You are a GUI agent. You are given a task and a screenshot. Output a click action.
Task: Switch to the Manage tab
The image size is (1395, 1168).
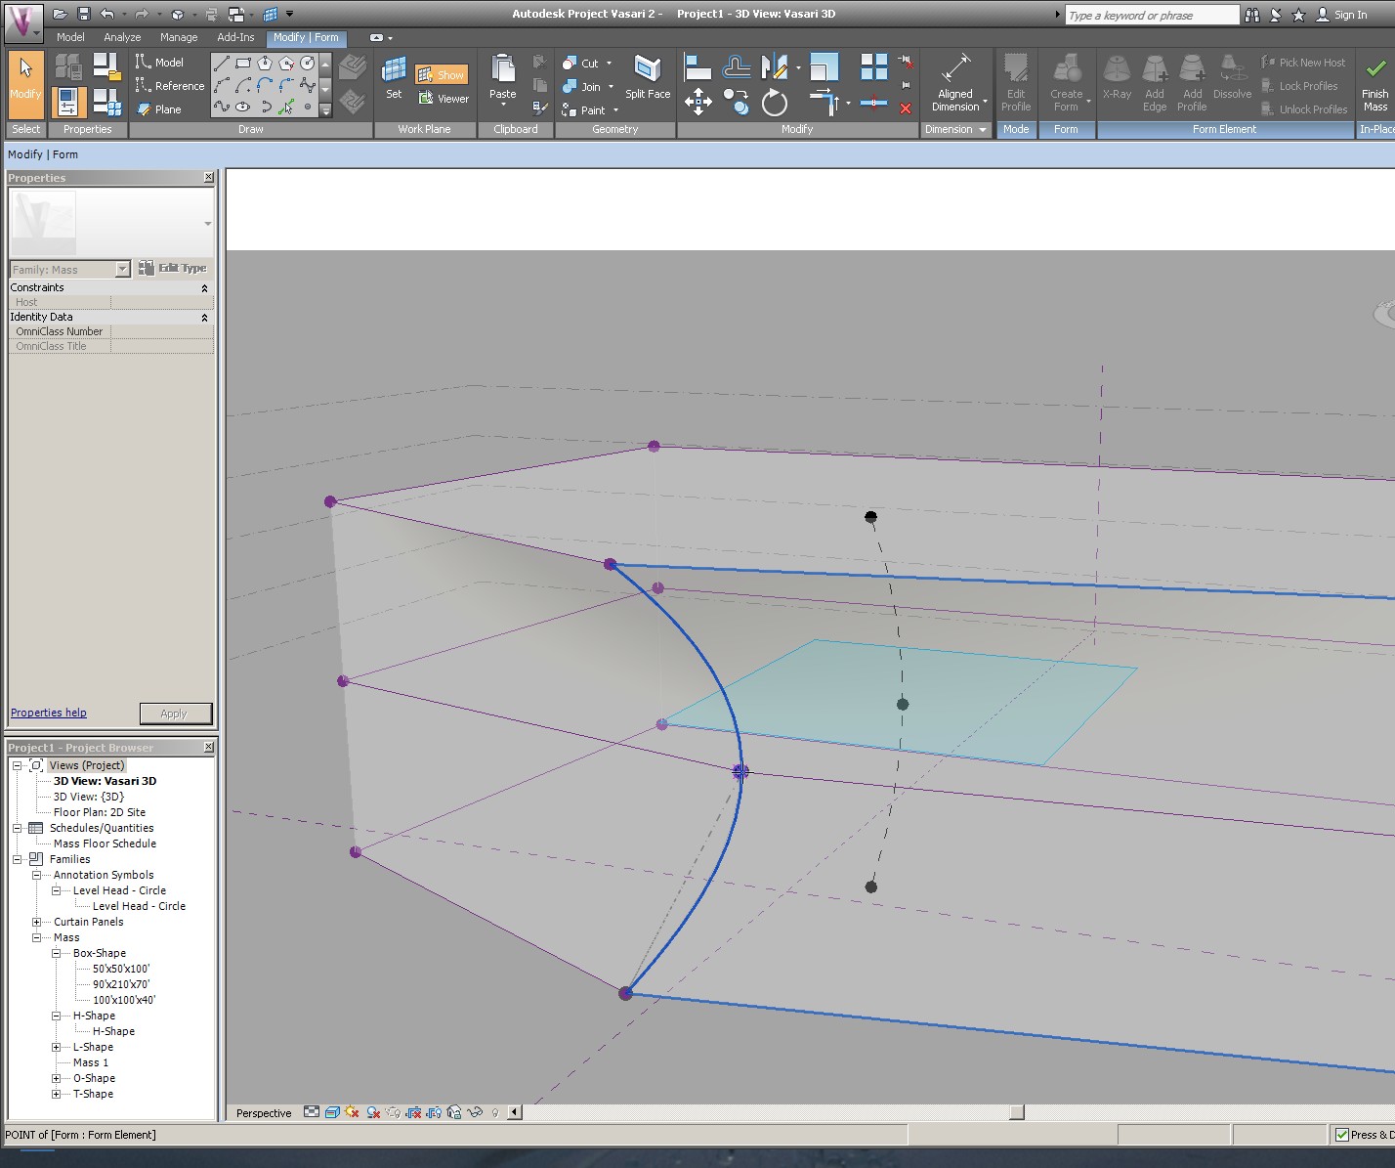tap(179, 37)
